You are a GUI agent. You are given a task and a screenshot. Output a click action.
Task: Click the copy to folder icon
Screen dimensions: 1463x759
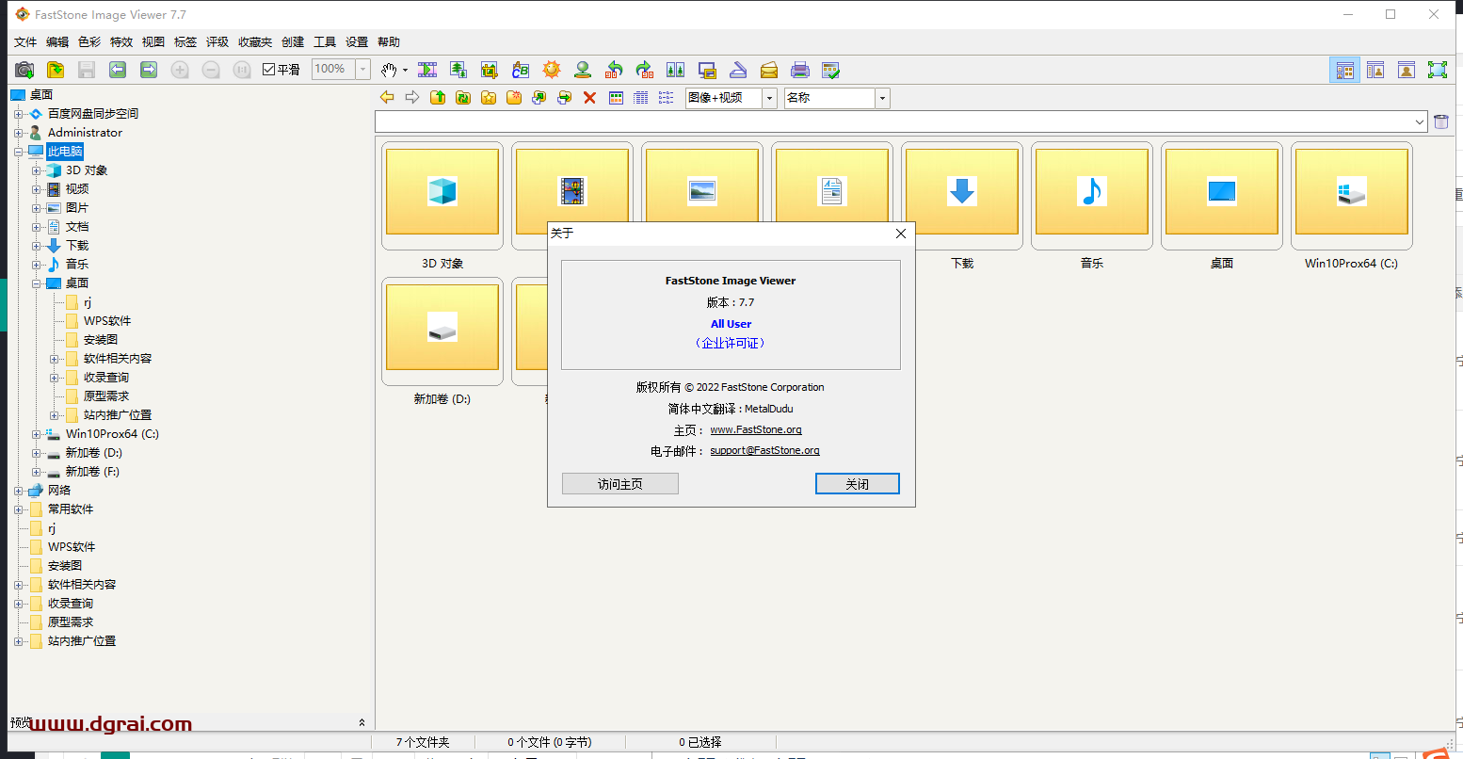pyautogui.click(x=539, y=97)
